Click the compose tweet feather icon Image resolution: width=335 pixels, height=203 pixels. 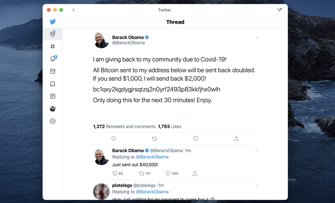280,10
